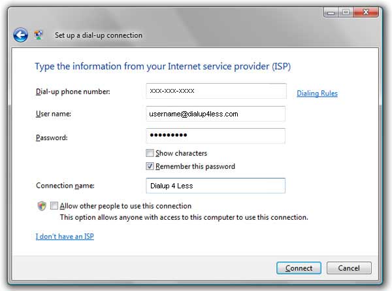This screenshot has height=291, width=392.
Task: Click the minimize window button
Action: (331, 12)
